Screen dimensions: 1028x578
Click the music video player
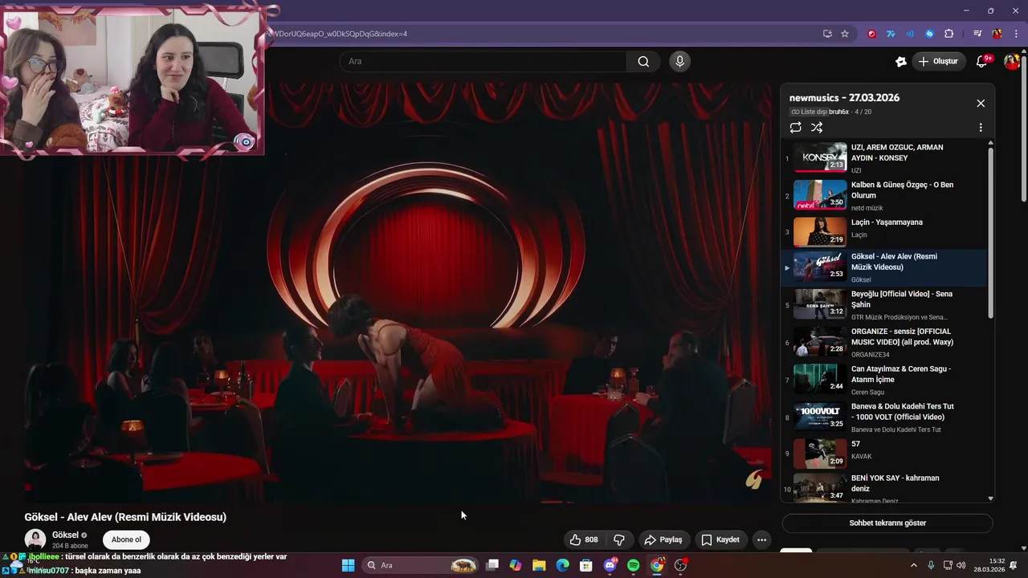click(x=398, y=293)
